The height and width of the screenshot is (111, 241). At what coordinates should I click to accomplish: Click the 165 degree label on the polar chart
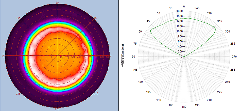171,105
